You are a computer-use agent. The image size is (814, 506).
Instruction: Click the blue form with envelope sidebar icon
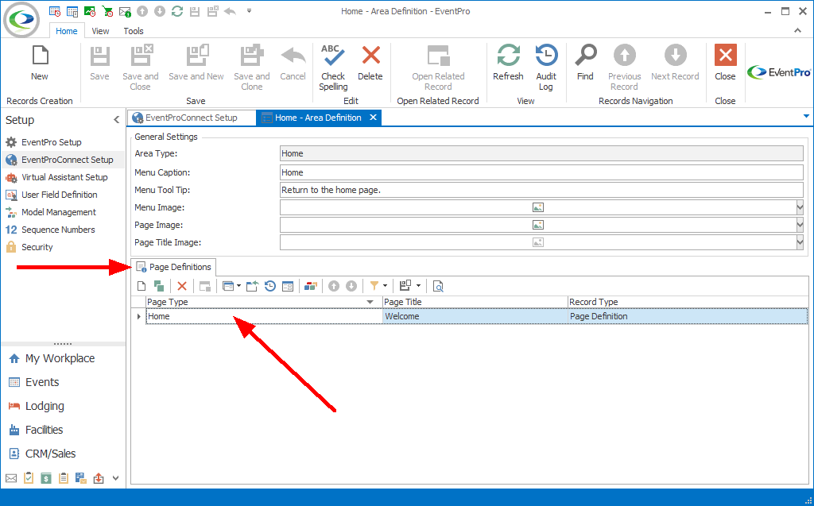[80, 478]
